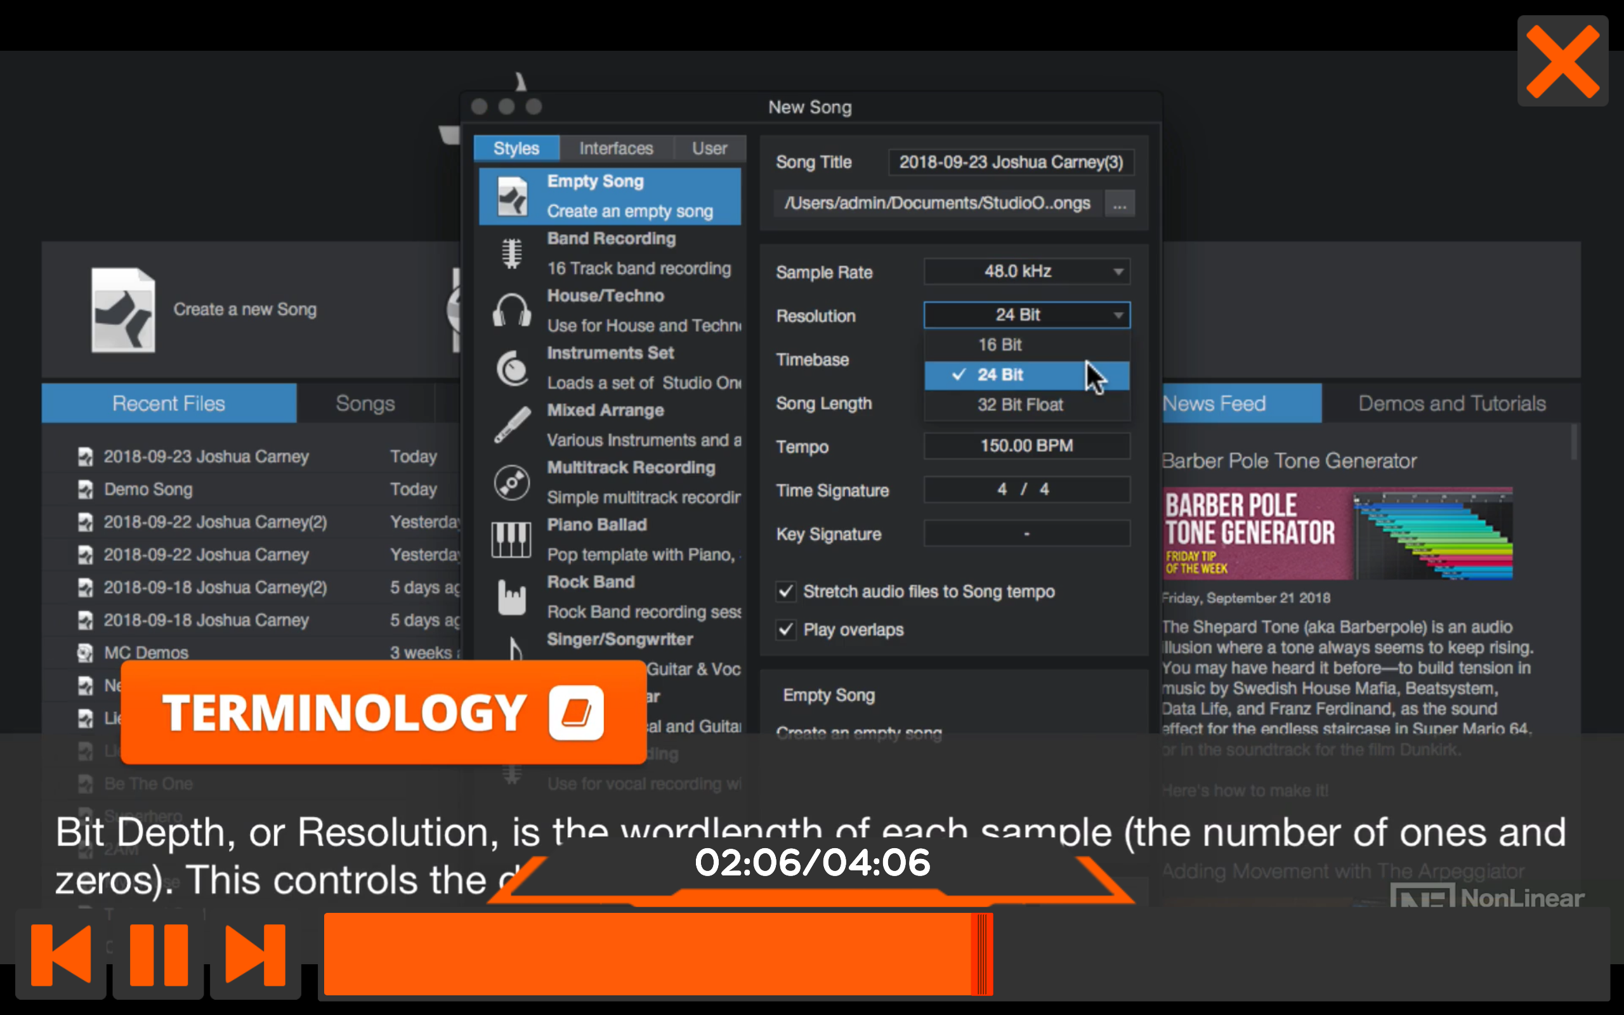Select 32 Bit Float from resolution list
Viewport: 1624px width, 1015px height.
tap(1027, 405)
